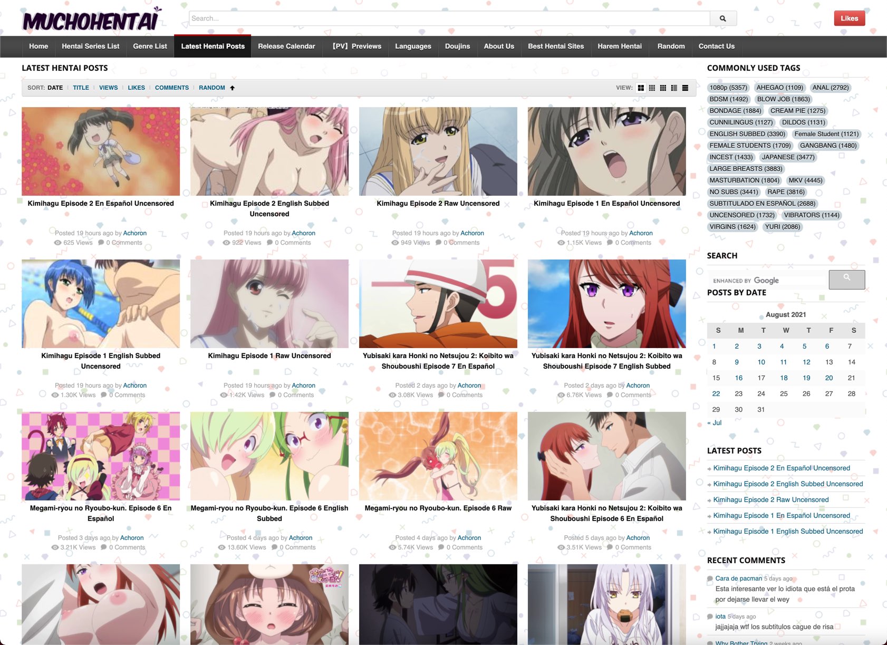Open Hentai Series List menu item
The image size is (887, 645).
(x=91, y=46)
